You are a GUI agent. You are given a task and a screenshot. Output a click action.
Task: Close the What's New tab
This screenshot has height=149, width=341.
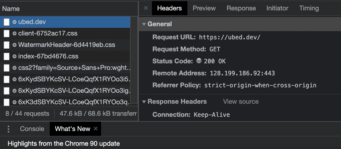96,129
